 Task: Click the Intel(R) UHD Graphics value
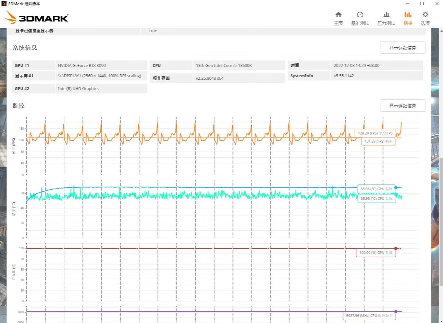click(78, 88)
